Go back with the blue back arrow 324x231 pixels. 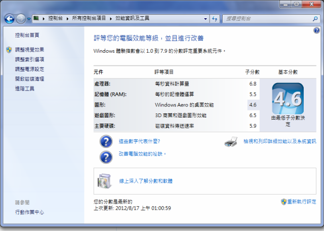coord(9,19)
